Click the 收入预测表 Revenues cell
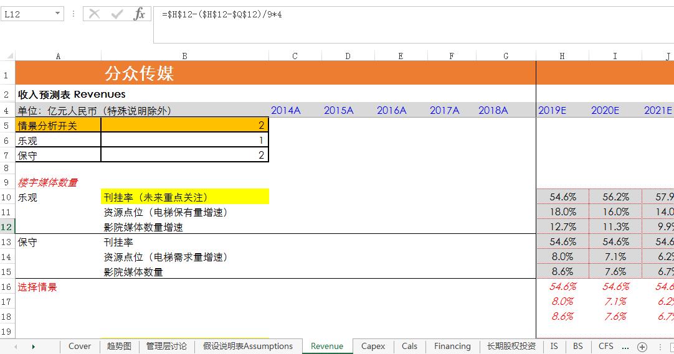The width and height of the screenshot is (674, 354). click(72, 95)
